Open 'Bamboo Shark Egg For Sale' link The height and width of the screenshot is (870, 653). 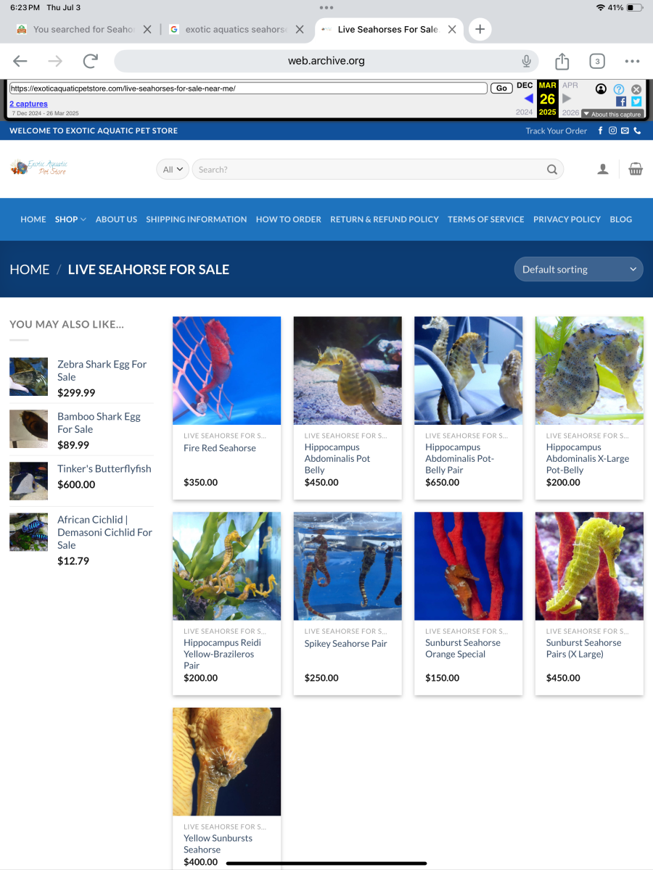[99, 423]
